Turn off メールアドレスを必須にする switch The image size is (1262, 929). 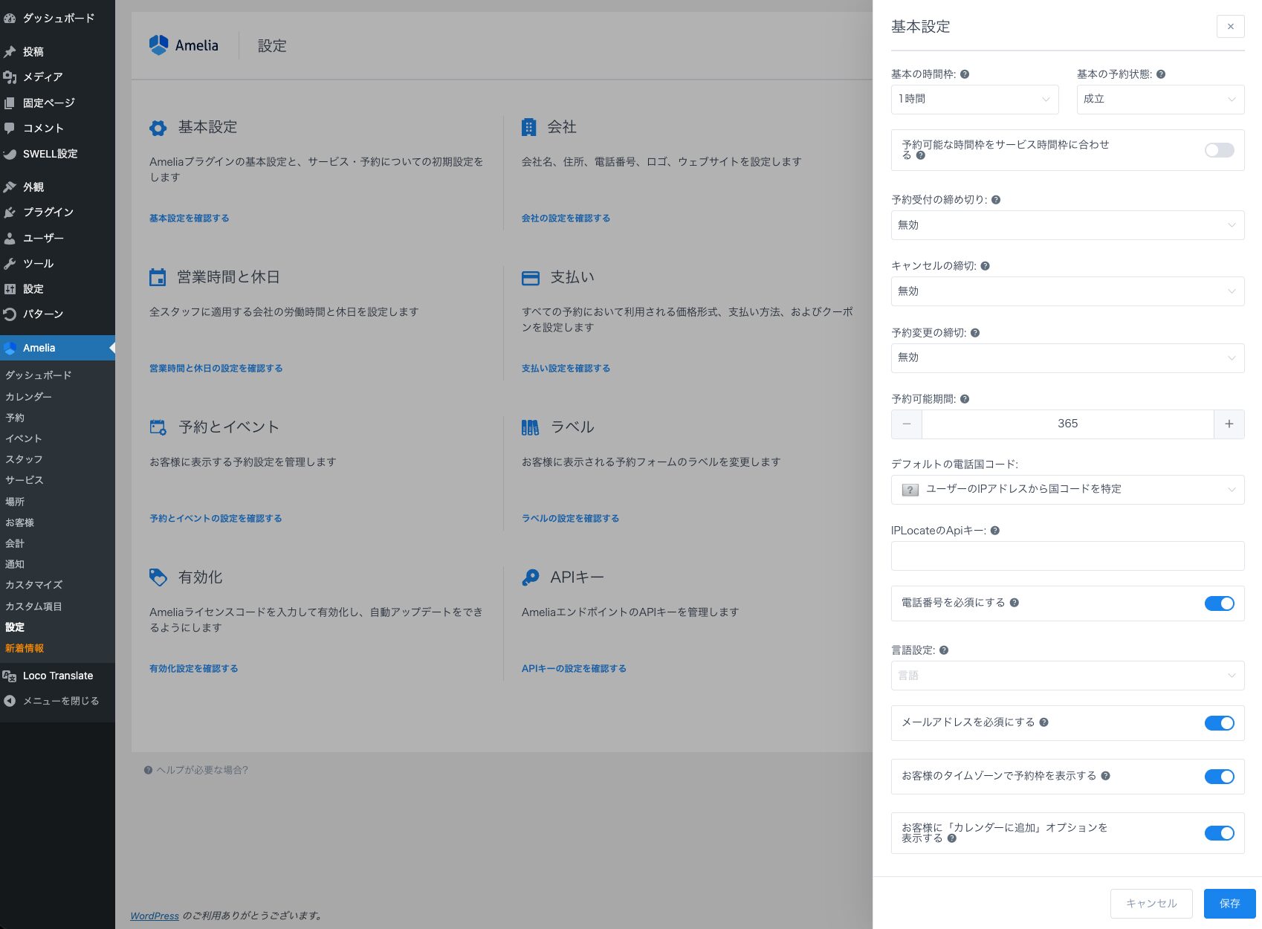point(1219,723)
